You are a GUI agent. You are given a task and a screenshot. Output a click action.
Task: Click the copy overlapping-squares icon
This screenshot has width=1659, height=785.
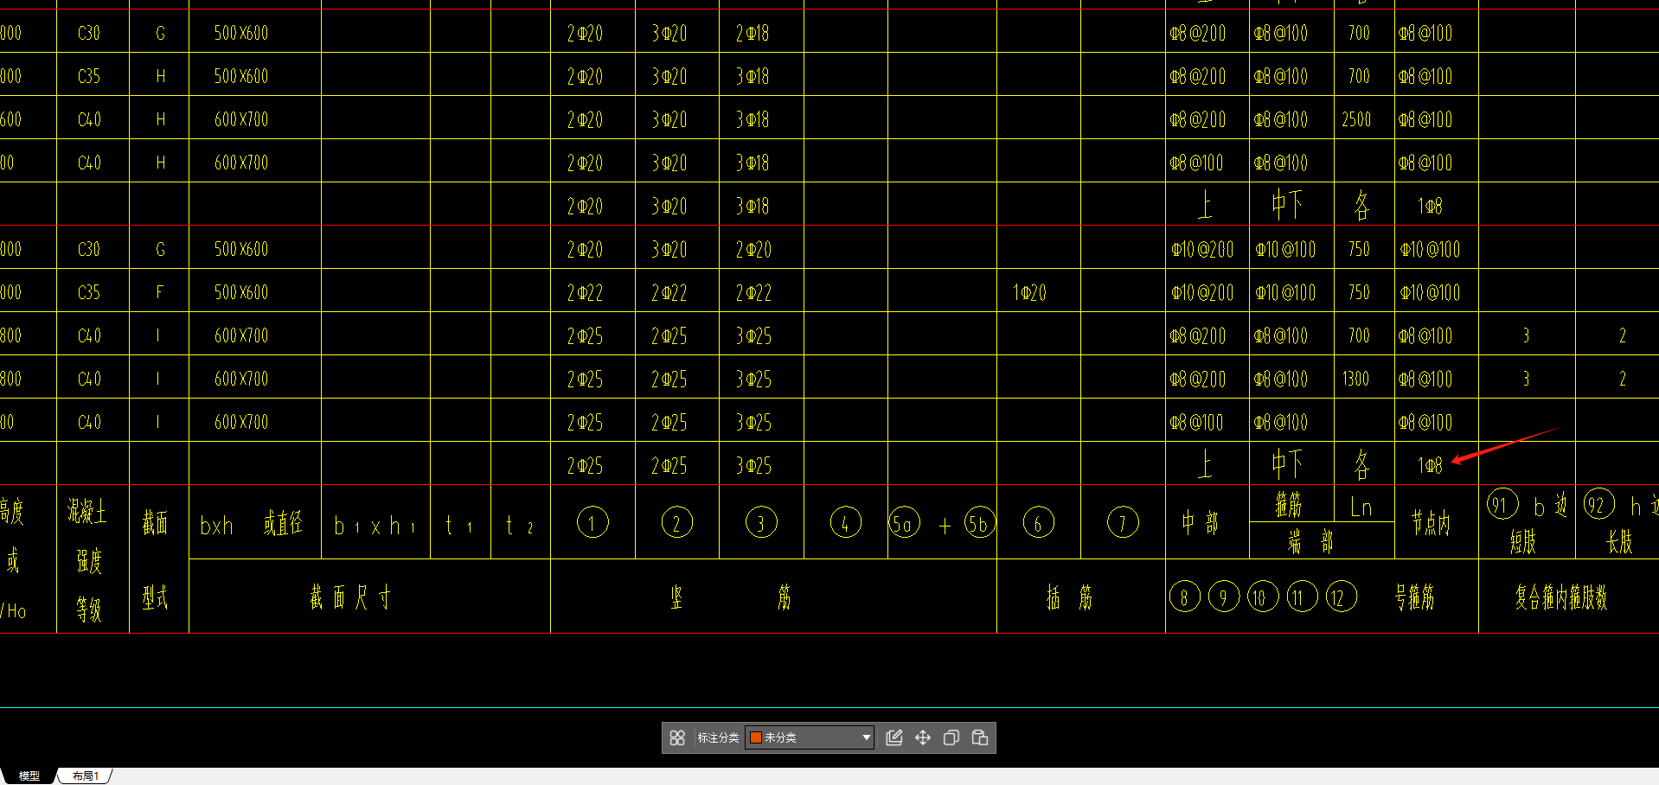click(951, 737)
